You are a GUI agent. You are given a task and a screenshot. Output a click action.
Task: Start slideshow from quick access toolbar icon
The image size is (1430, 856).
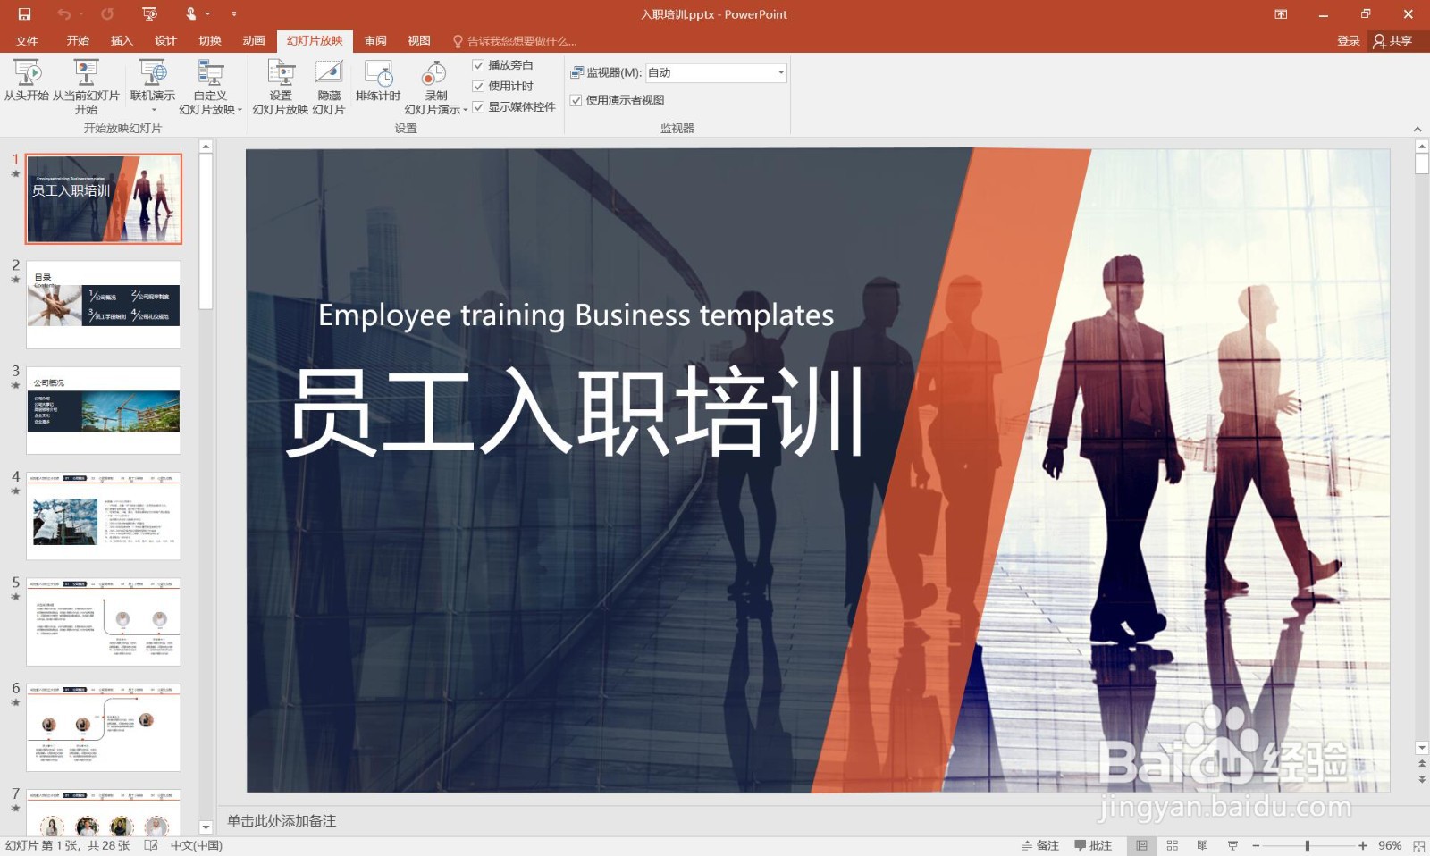coord(149,14)
